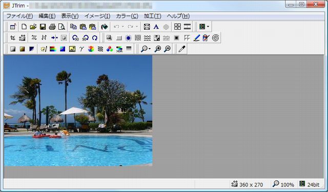Click the JTrim title bar app icon
Viewport: 328px width, 192px height.
(7, 6)
